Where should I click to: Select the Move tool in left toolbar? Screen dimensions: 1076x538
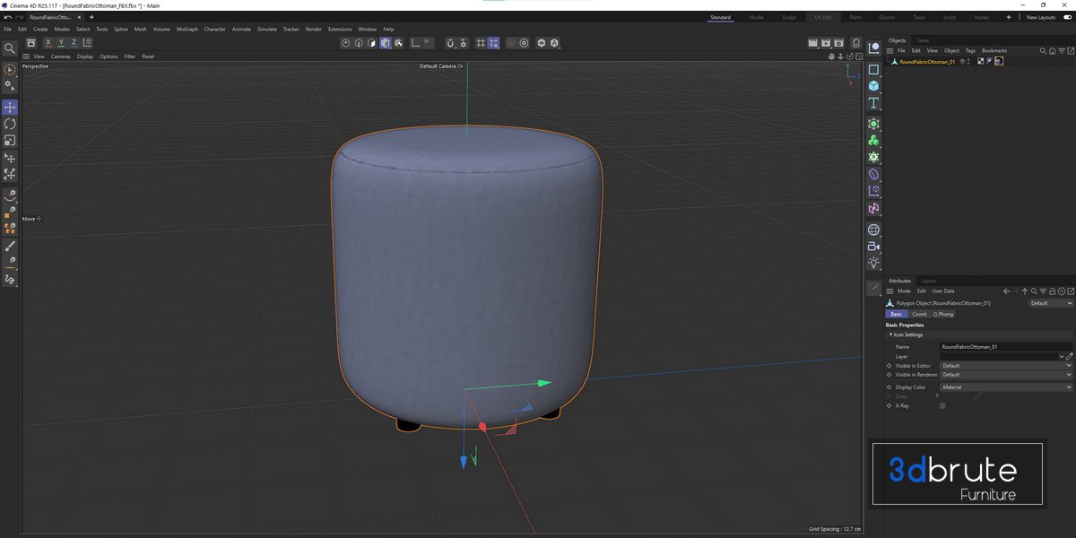10,108
